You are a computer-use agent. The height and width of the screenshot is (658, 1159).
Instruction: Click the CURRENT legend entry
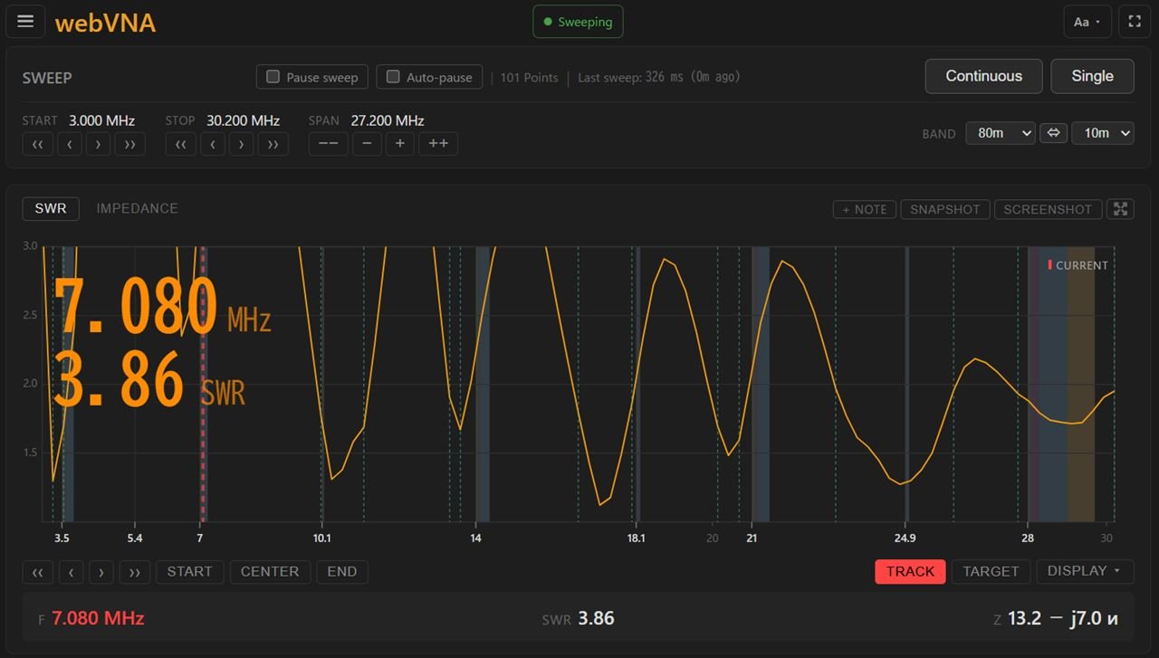click(x=1078, y=265)
